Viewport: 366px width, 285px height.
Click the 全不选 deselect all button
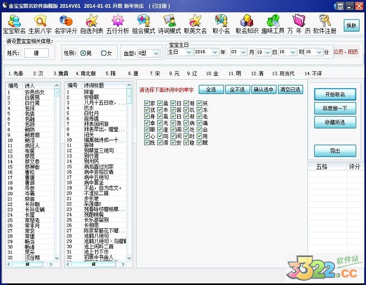point(237,90)
